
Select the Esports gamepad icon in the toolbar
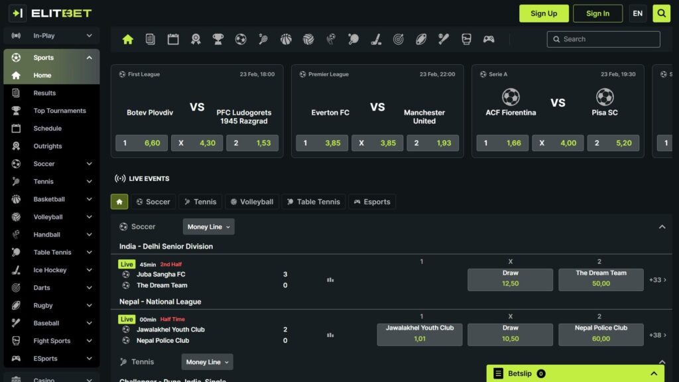(x=490, y=39)
